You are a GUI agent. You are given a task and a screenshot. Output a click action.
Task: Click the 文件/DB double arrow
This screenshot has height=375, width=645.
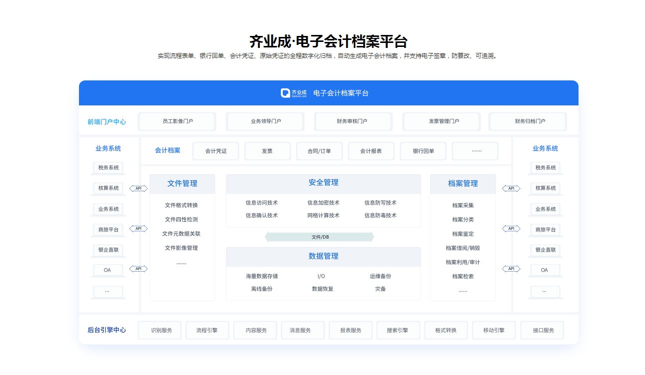click(x=320, y=237)
